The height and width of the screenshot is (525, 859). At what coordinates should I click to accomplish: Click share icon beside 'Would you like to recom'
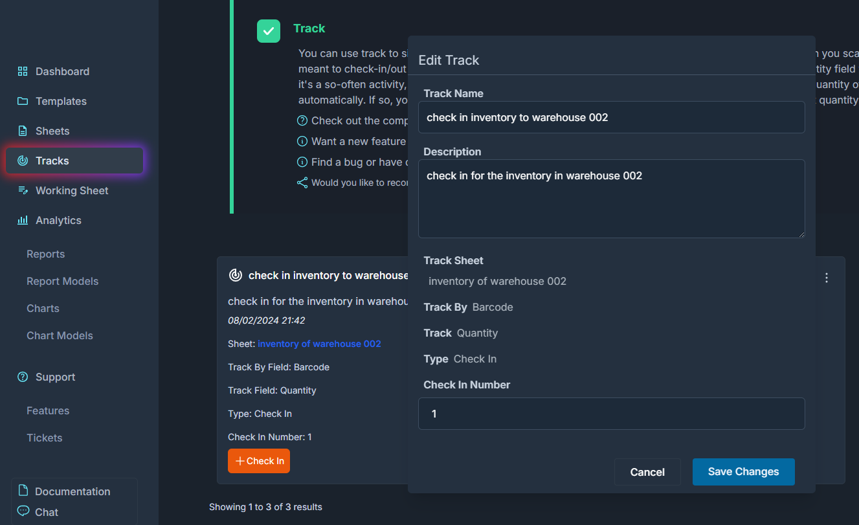[x=302, y=183]
